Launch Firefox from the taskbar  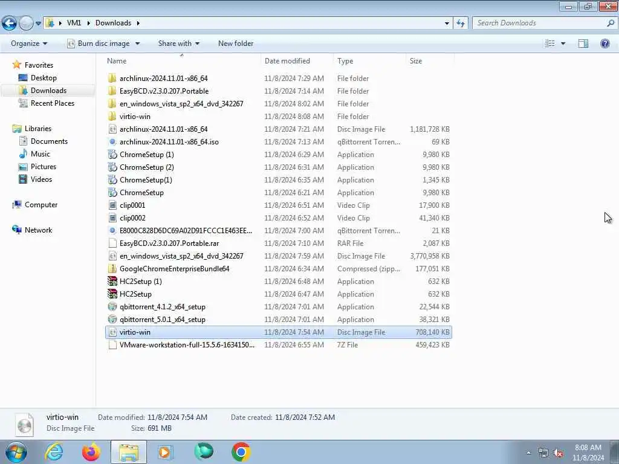[91, 452]
